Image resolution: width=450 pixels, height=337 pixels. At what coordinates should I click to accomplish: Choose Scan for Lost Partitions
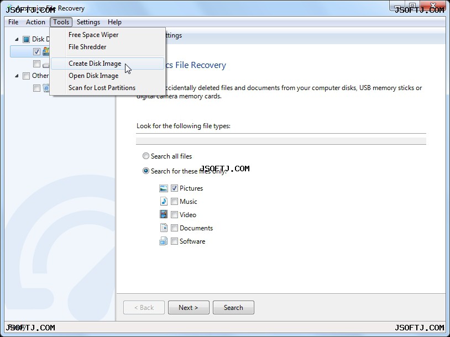(x=108, y=87)
